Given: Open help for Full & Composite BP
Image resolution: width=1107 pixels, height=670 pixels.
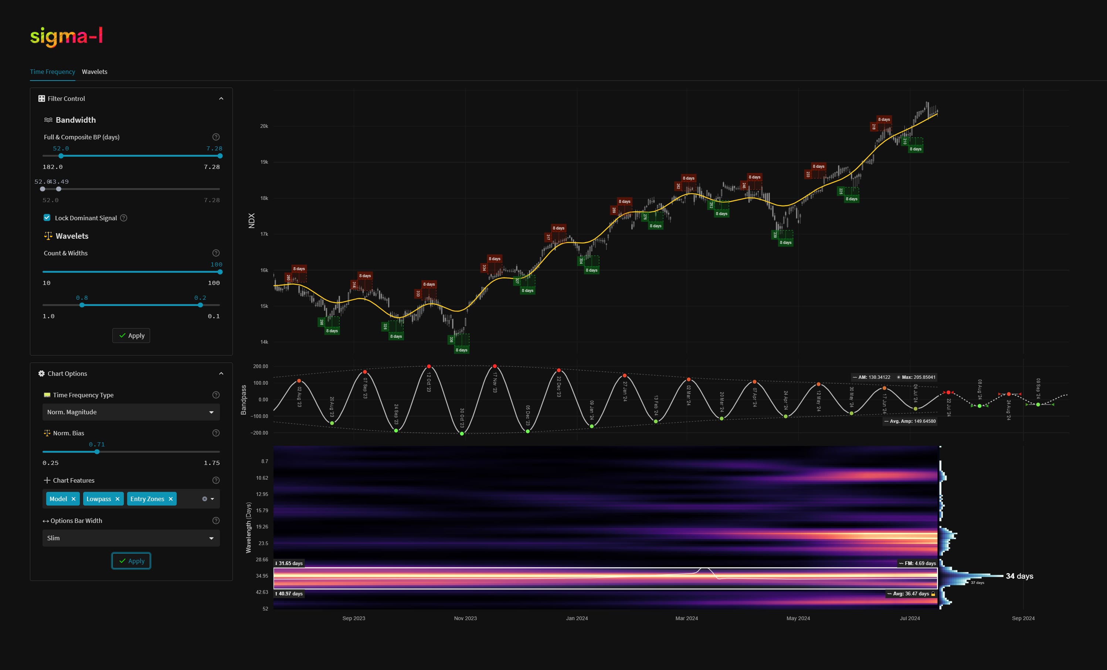Looking at the screenshot, I should (215, 137).
